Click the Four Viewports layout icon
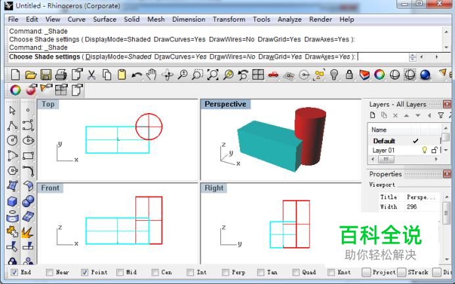The image size is (455, 284). (x=258, y=74)
